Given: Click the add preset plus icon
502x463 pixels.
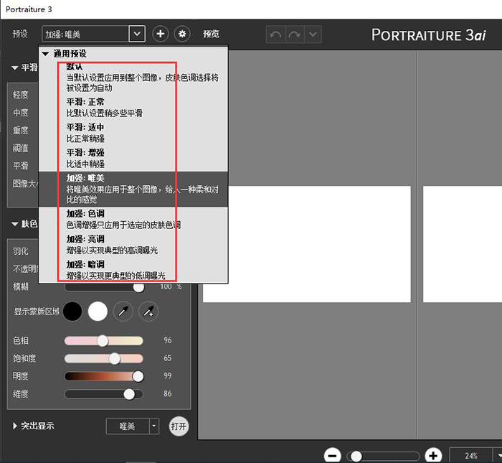Looking at the screenshot, I should 161,34.
